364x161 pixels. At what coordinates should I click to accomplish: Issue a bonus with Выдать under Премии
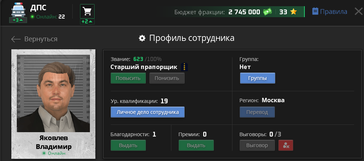196,145
